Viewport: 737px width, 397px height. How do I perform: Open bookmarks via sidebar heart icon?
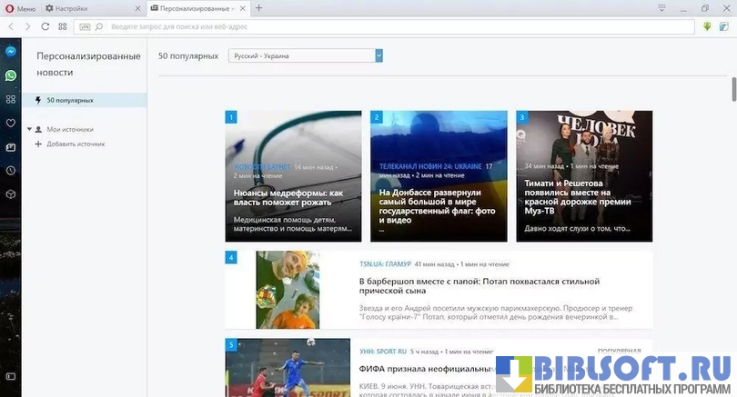pyautogui.click(x=10, y=123)
